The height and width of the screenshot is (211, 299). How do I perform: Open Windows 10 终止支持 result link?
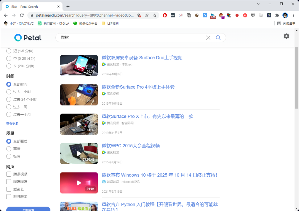tap(159, 175)
